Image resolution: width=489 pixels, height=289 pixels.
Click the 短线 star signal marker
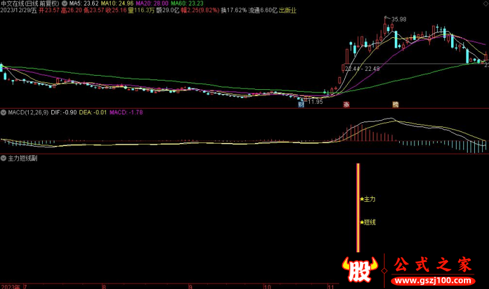pyautogui.click(x=368, y=222)
